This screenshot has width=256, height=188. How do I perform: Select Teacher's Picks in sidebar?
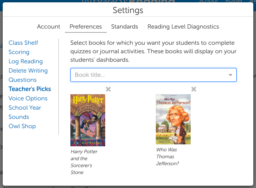(30, 89)
